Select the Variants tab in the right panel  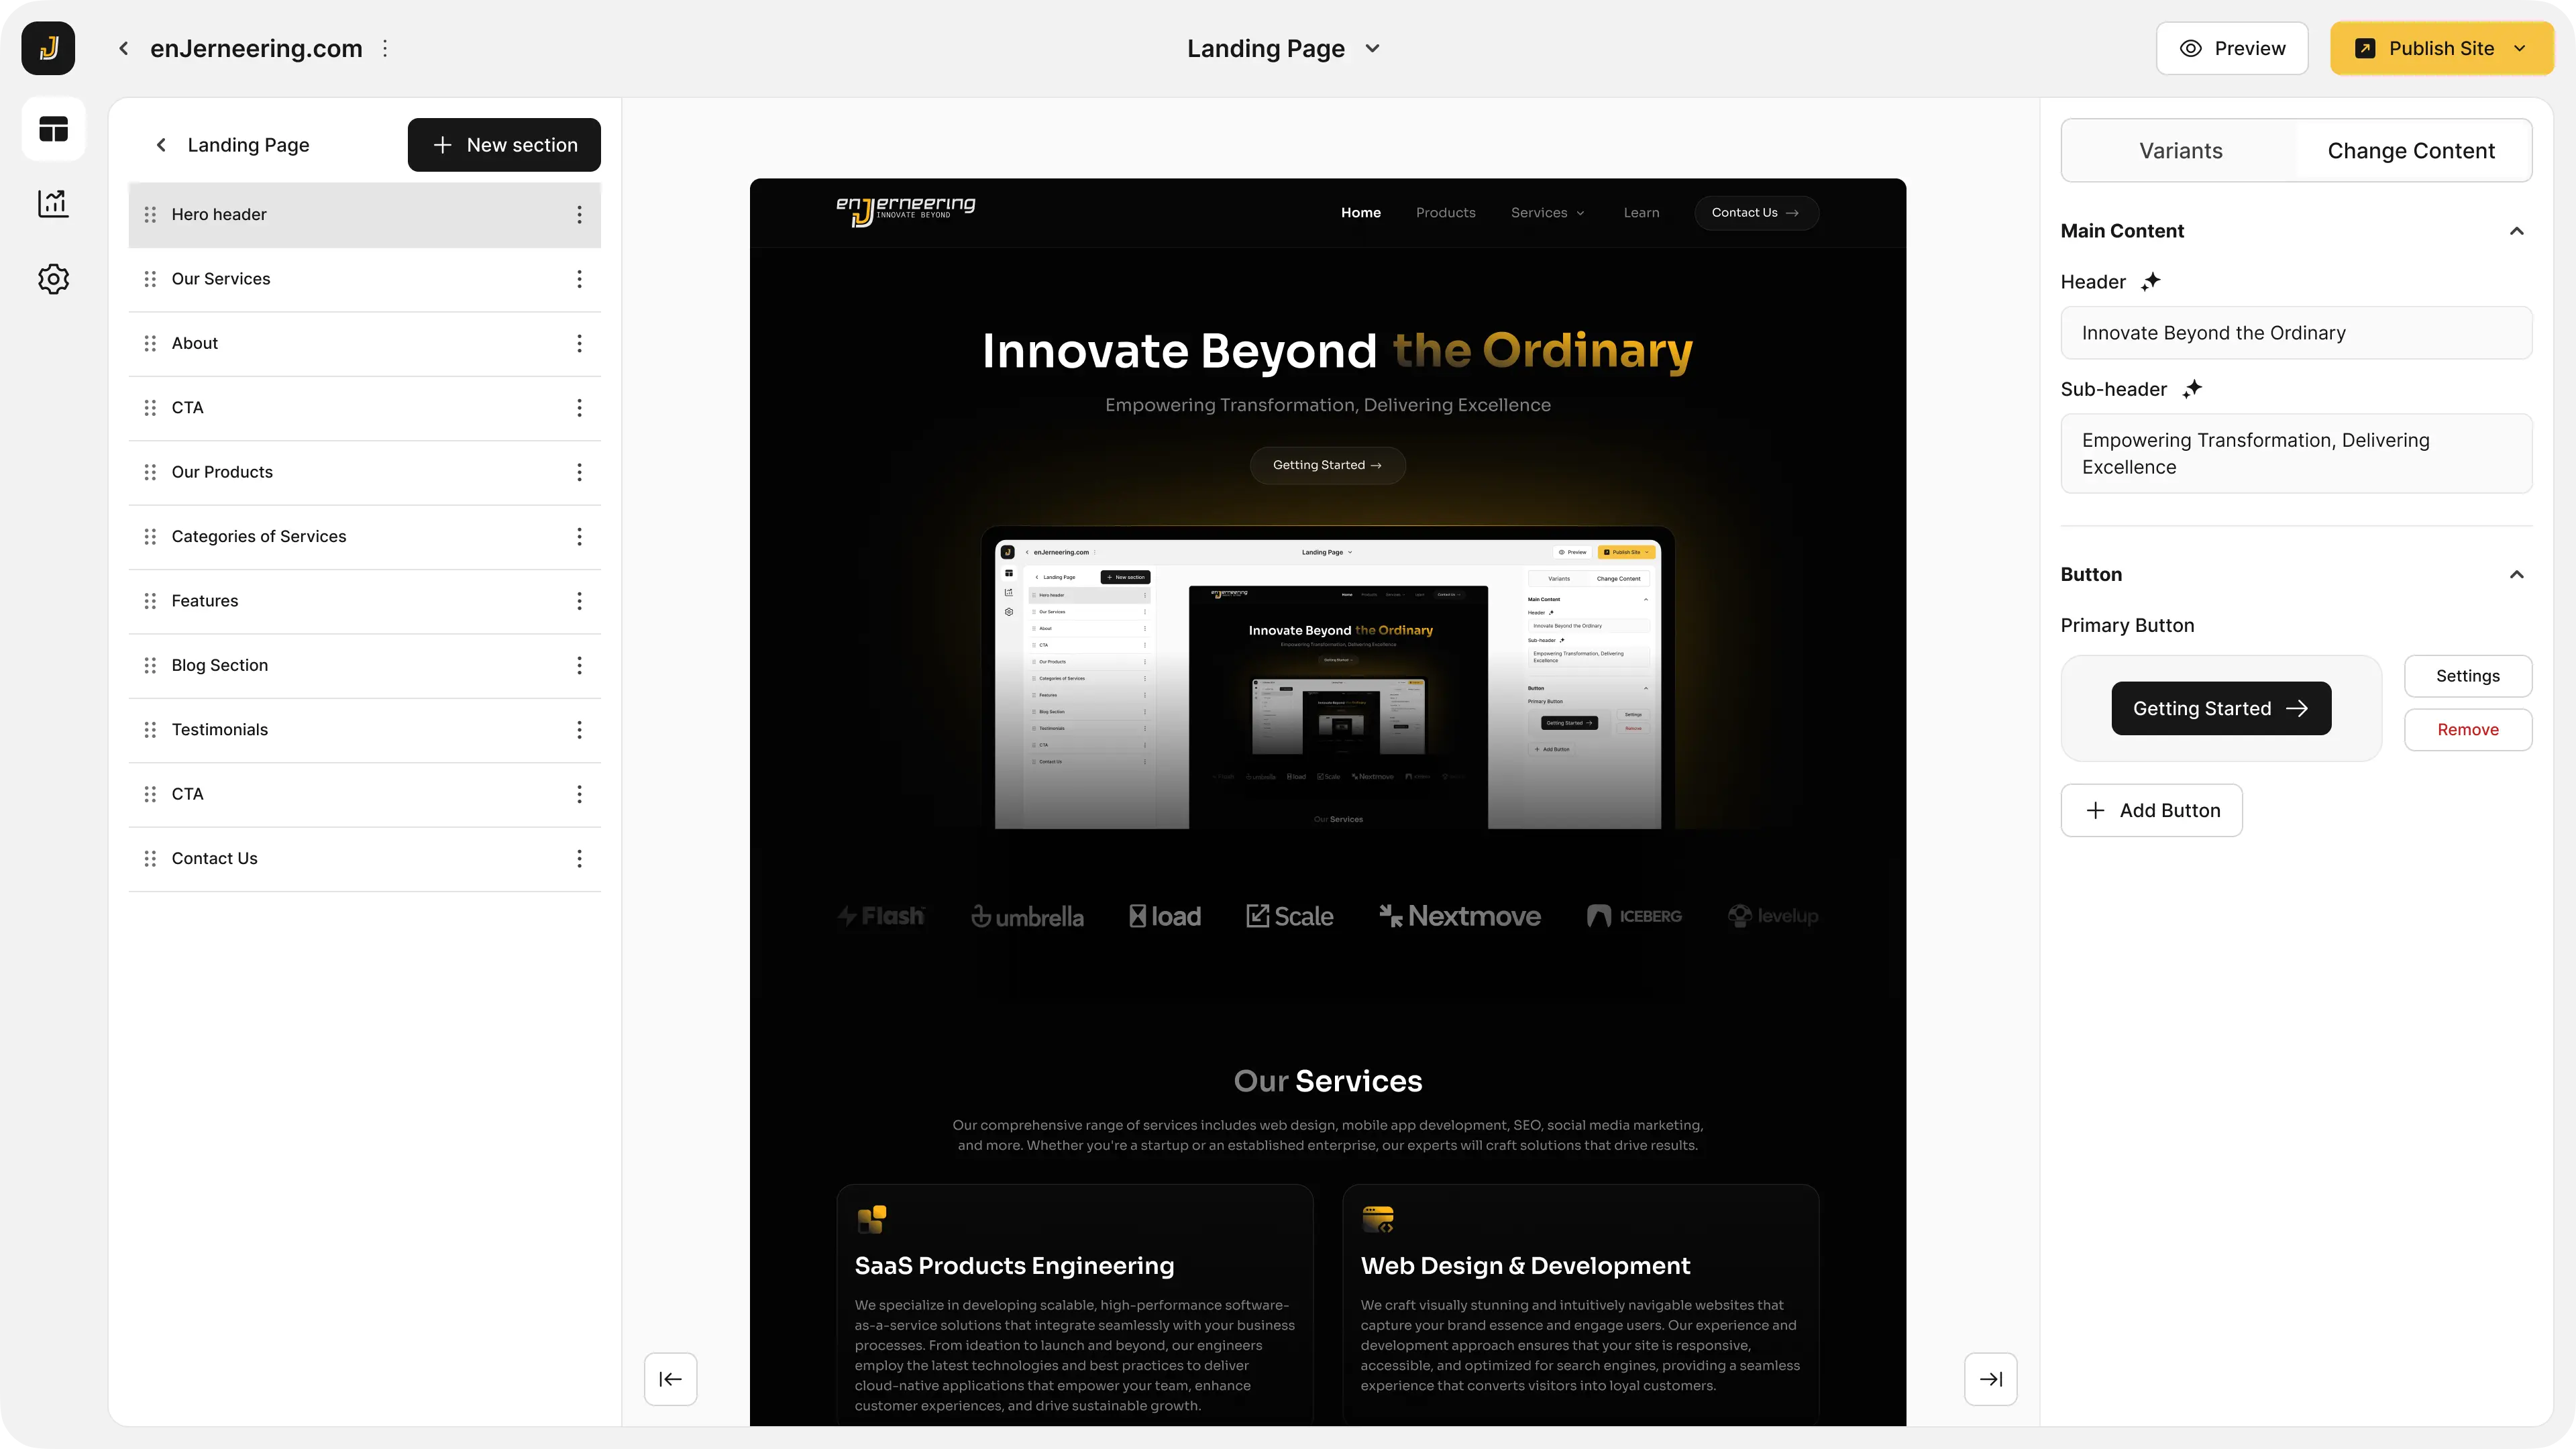pos(2180,150)
